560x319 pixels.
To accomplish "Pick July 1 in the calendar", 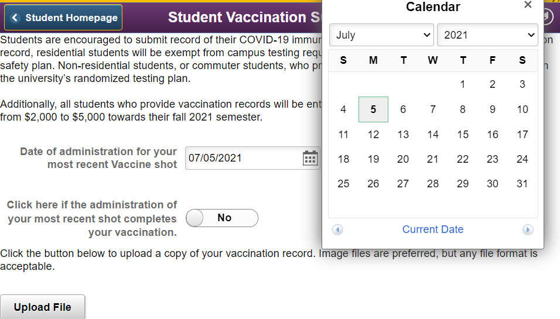I will (463, 84).
